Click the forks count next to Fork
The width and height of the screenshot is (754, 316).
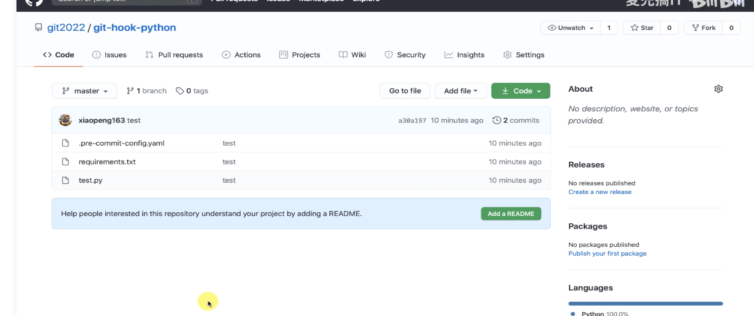(x=731, y=28)
